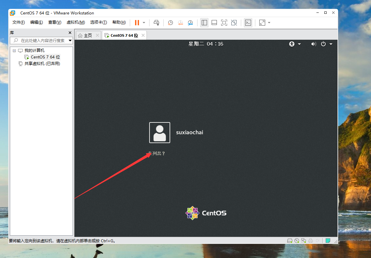Open the snapshot manager
The image size is (371, 258).
click(x=190, y=23)
